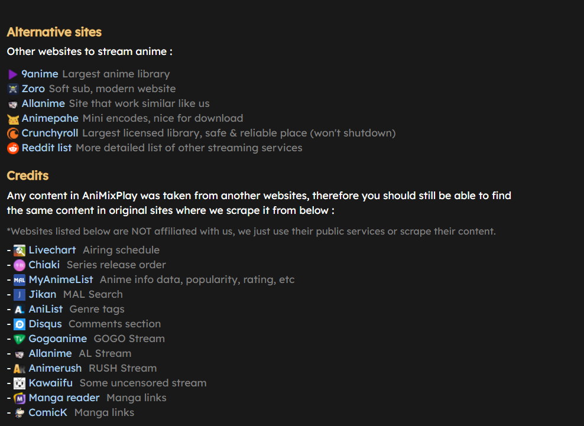Open the 9anime link
This screenshot has height=426, width=584.
tap(40, 74)
